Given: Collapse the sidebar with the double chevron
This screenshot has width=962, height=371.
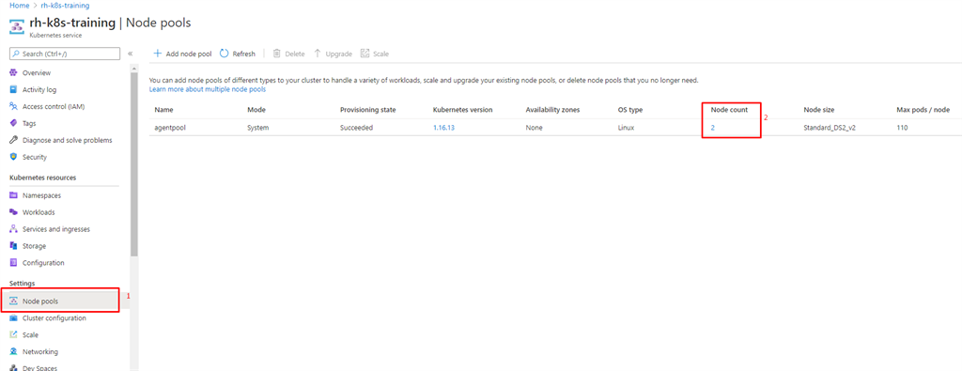Looking at the screenshot, I should point(130,54).
